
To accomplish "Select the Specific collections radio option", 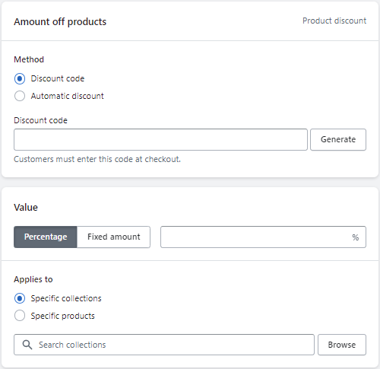I will point(20,298).
